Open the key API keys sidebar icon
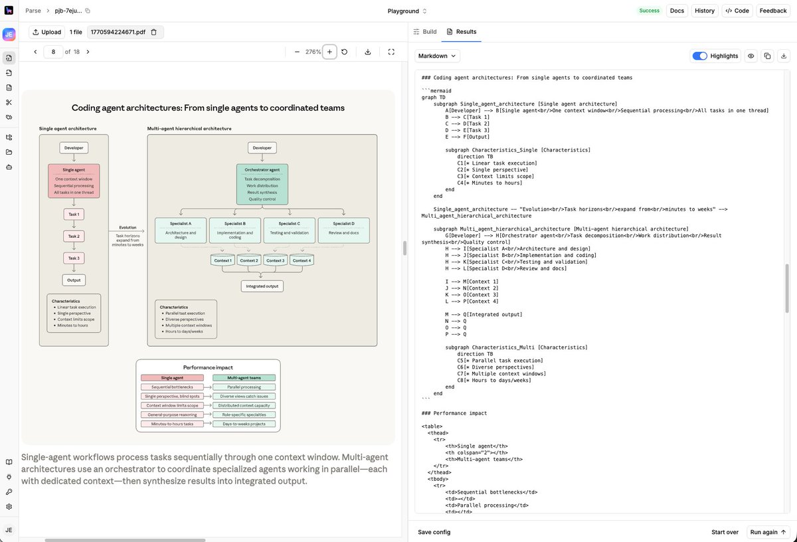The width and height of the screenshot is (797, 542). pyautogui.click(x=9, y=492)
